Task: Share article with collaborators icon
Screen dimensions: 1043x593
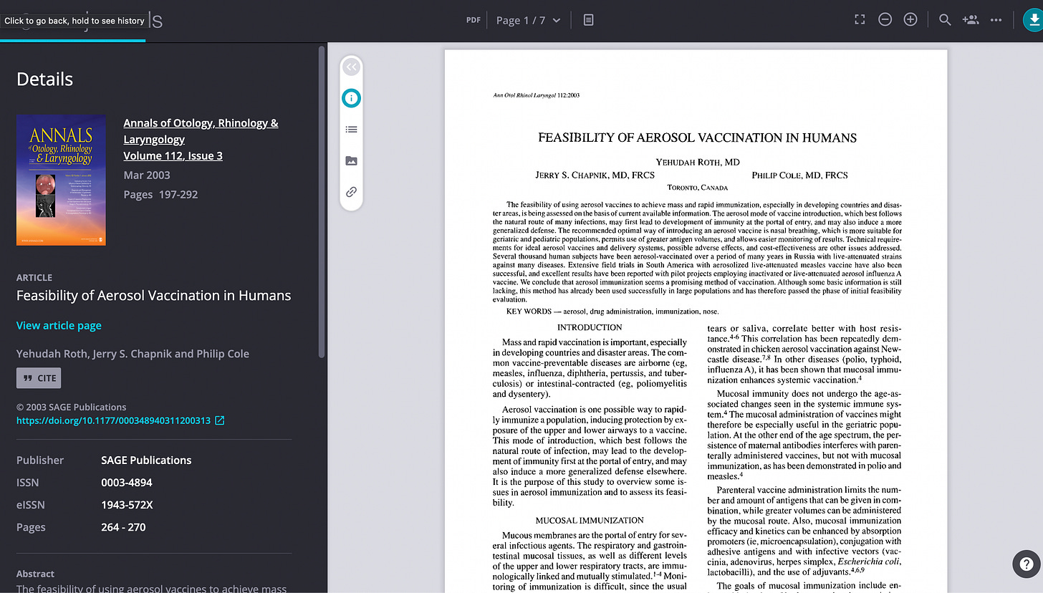Action: click(971, 20)
